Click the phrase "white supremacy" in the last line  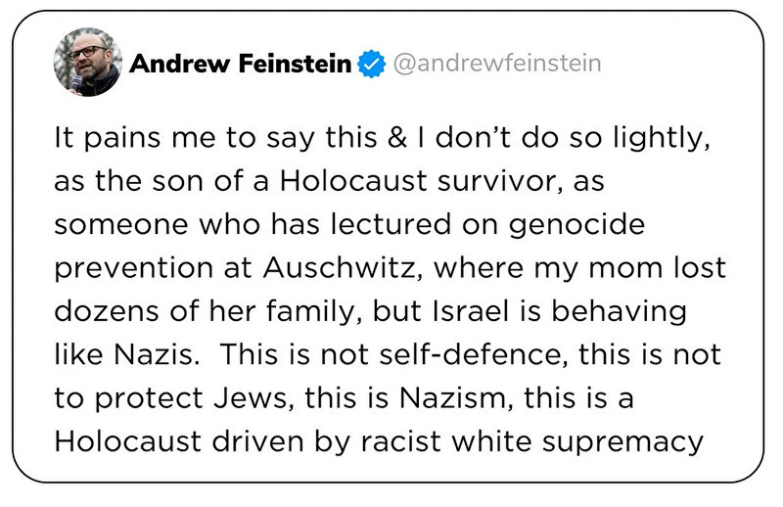coord(577,442)
